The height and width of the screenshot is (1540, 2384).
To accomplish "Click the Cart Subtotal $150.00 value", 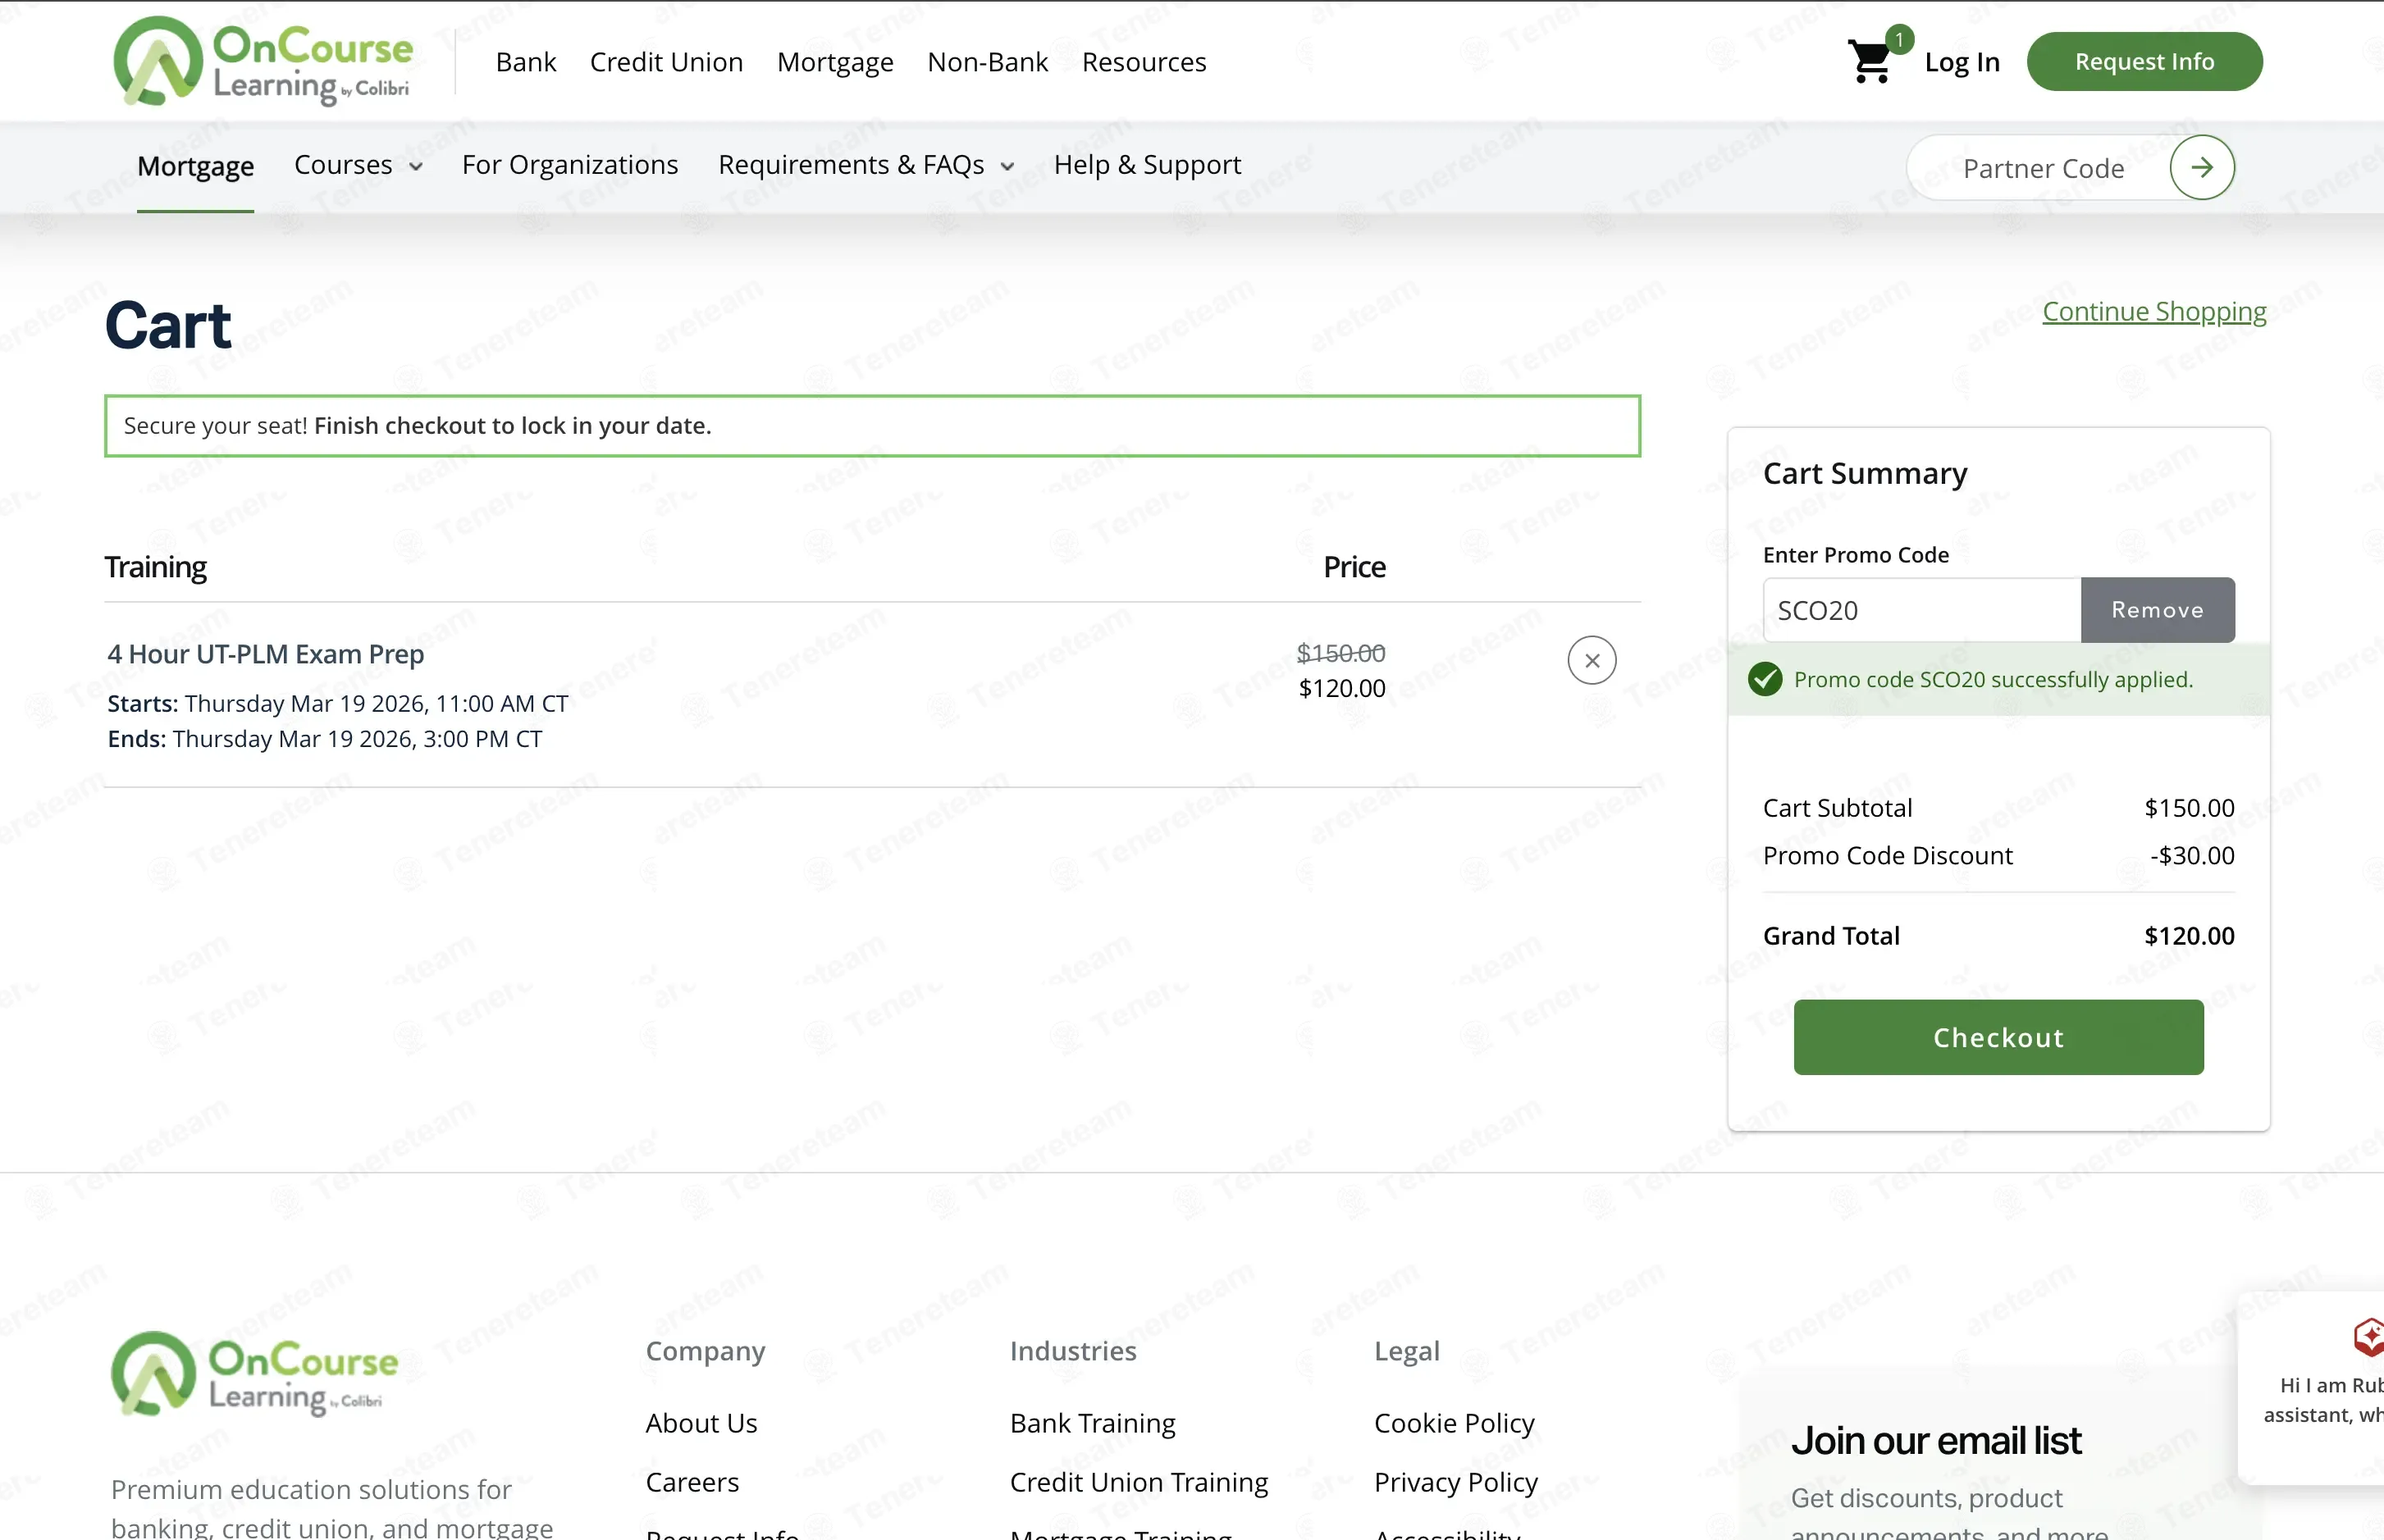I will click(2189, 808).
